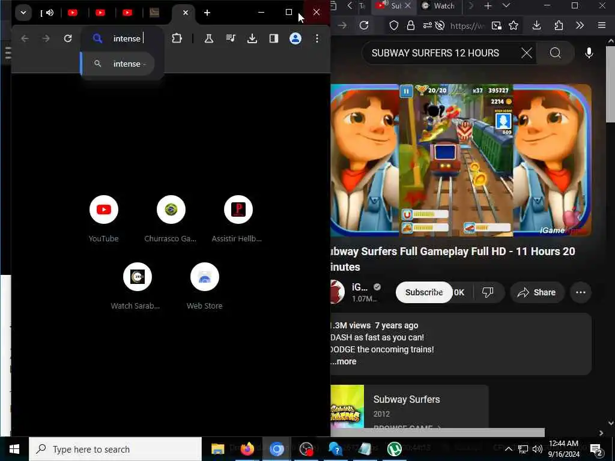Run the YouTube search magnifier button
The image size is (615, 461).
pos(556,53)
